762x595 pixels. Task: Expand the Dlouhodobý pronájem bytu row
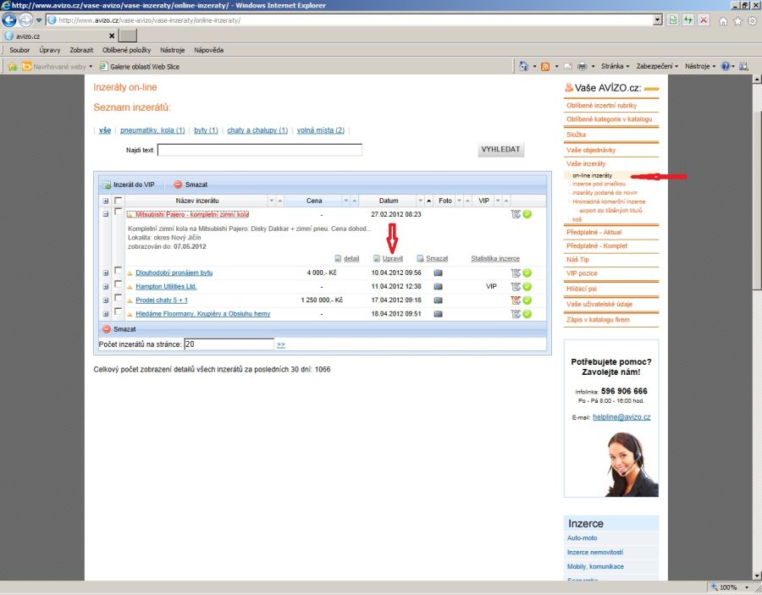(x=106, y=273)
